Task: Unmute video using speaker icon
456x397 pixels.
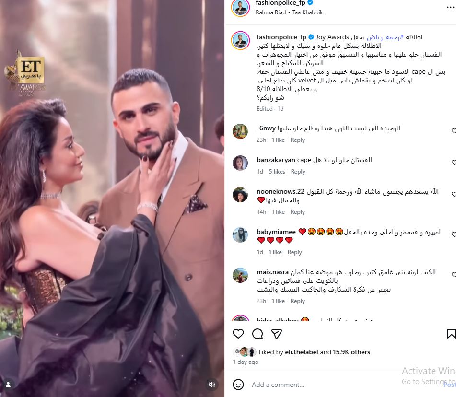Action: 212,385
